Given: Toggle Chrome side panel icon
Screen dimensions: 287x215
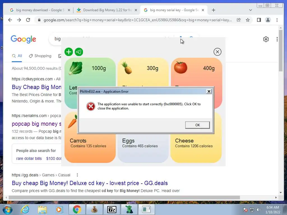Looking at the screenshot, I should click(259, 20).
